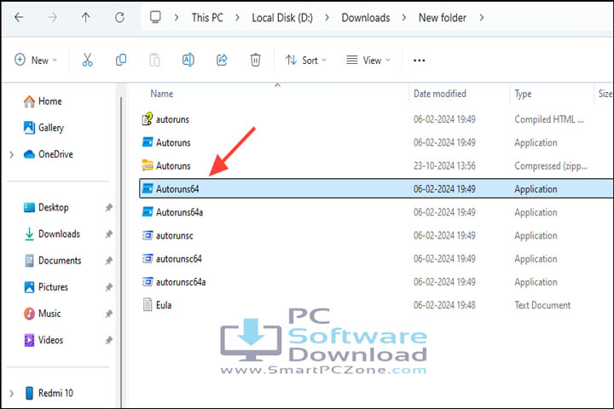Open the Desktop quick access folder
Viewport: 614px width, 409px height.
coord(46,207)
